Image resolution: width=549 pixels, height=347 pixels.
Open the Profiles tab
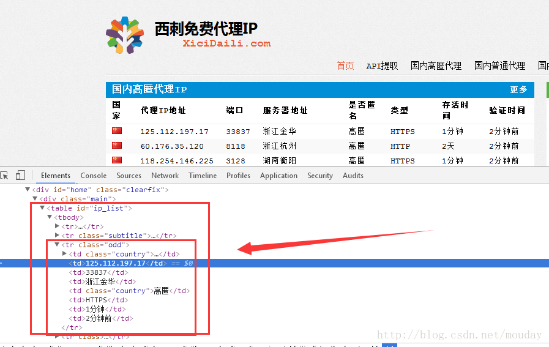click(x=238, y=176)
